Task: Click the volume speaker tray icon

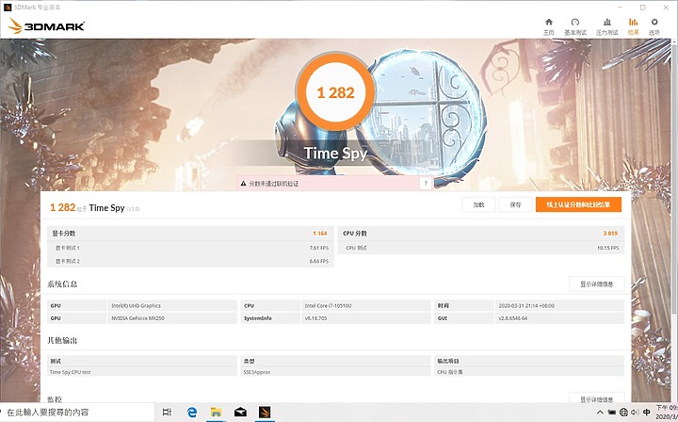Action: (635, 413)
